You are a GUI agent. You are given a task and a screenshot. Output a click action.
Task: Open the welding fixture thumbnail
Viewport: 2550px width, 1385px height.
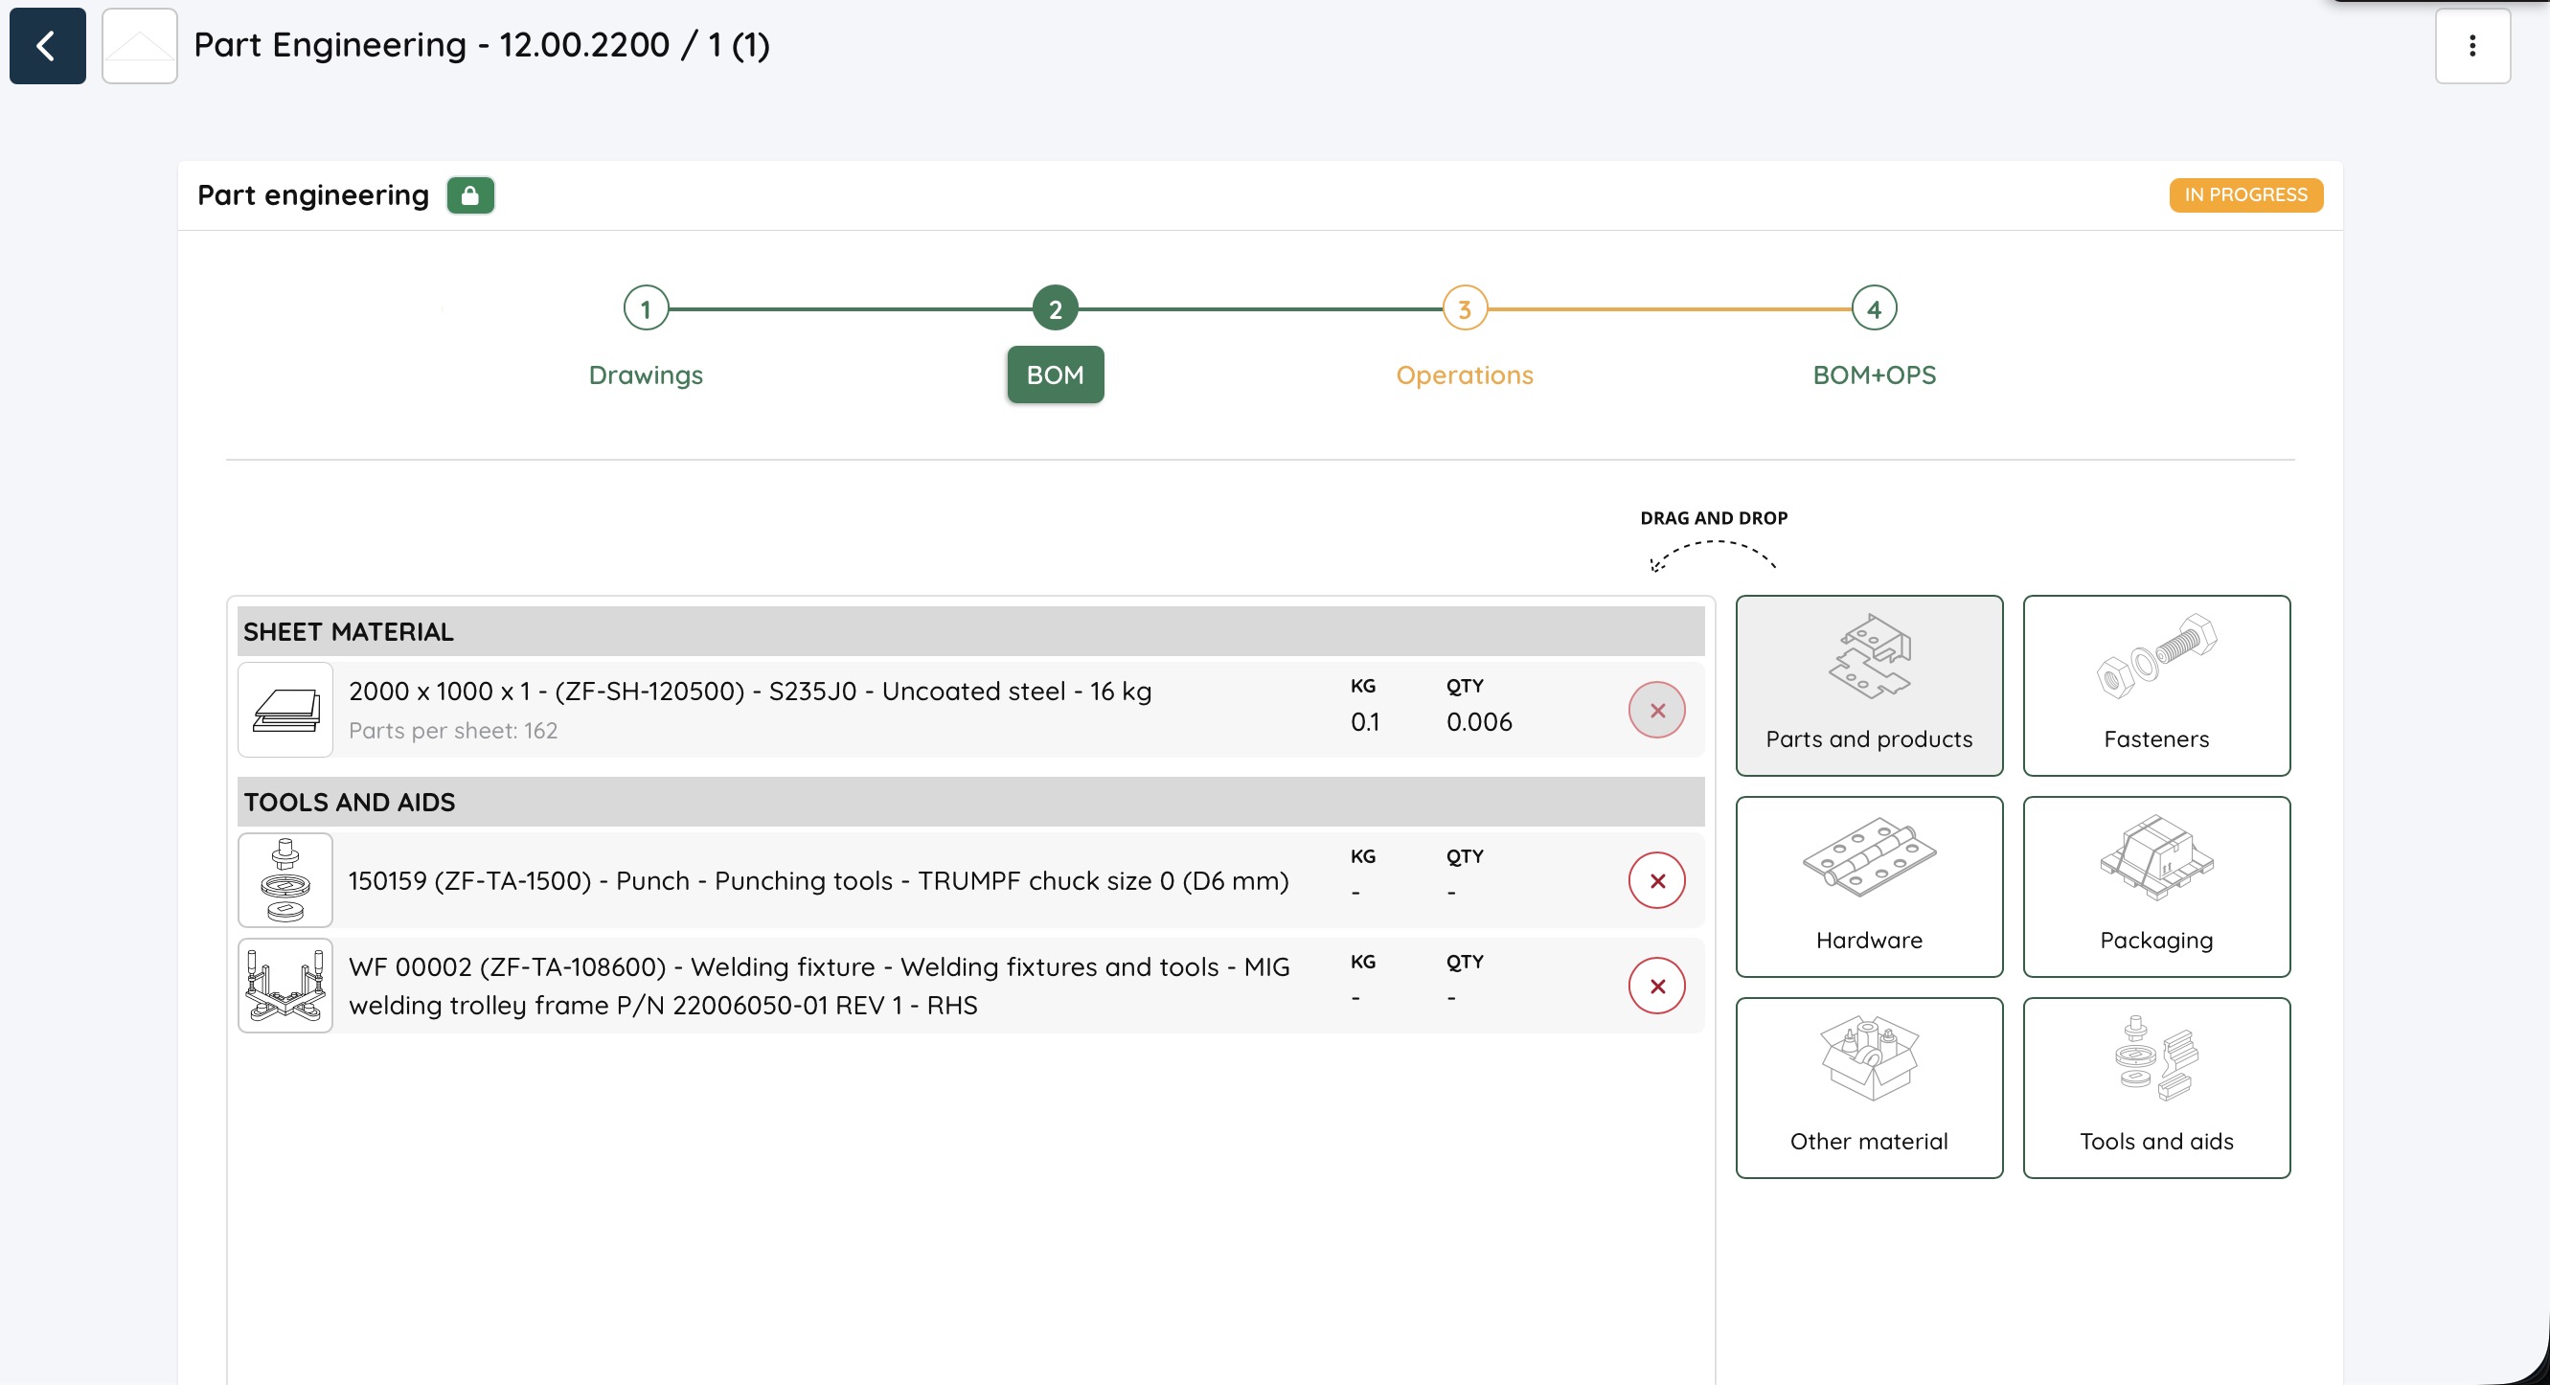coord(285,985)
